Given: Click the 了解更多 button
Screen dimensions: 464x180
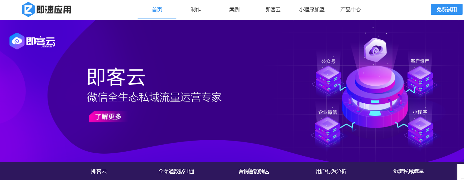Looking at the screenshot, I should pyautogui.click(x=108, y=117).
